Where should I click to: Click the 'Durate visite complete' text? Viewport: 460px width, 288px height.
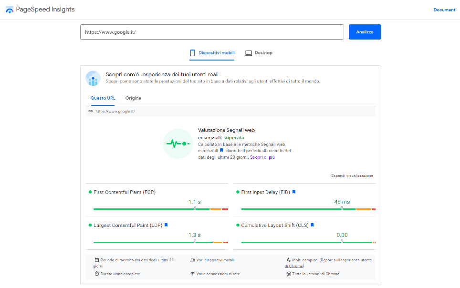[x=120, y=274]
